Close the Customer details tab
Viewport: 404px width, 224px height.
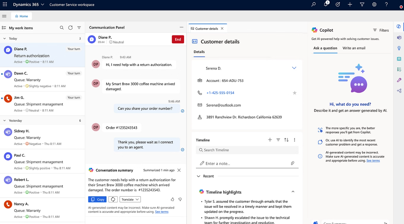222,28
